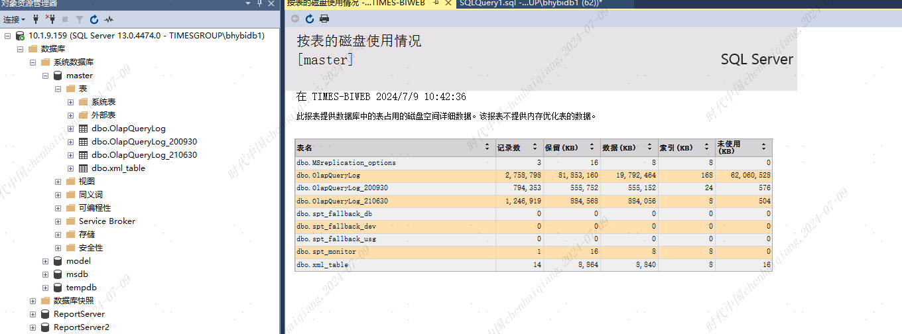Refresh the Object Explorer tree
Viewport: 902px width, 334px height.
click(x=94, y=20)
